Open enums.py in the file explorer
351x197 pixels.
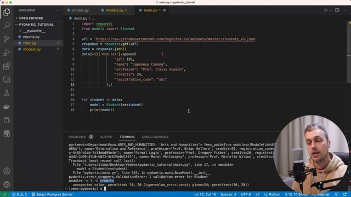[31, 37]
